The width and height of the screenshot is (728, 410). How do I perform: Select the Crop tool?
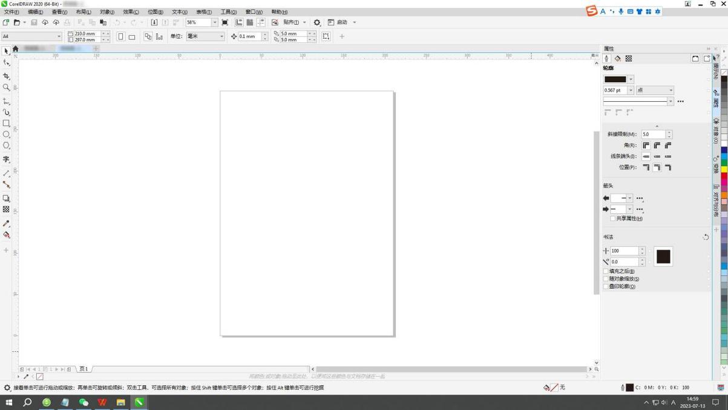click(x=6, y=76)
